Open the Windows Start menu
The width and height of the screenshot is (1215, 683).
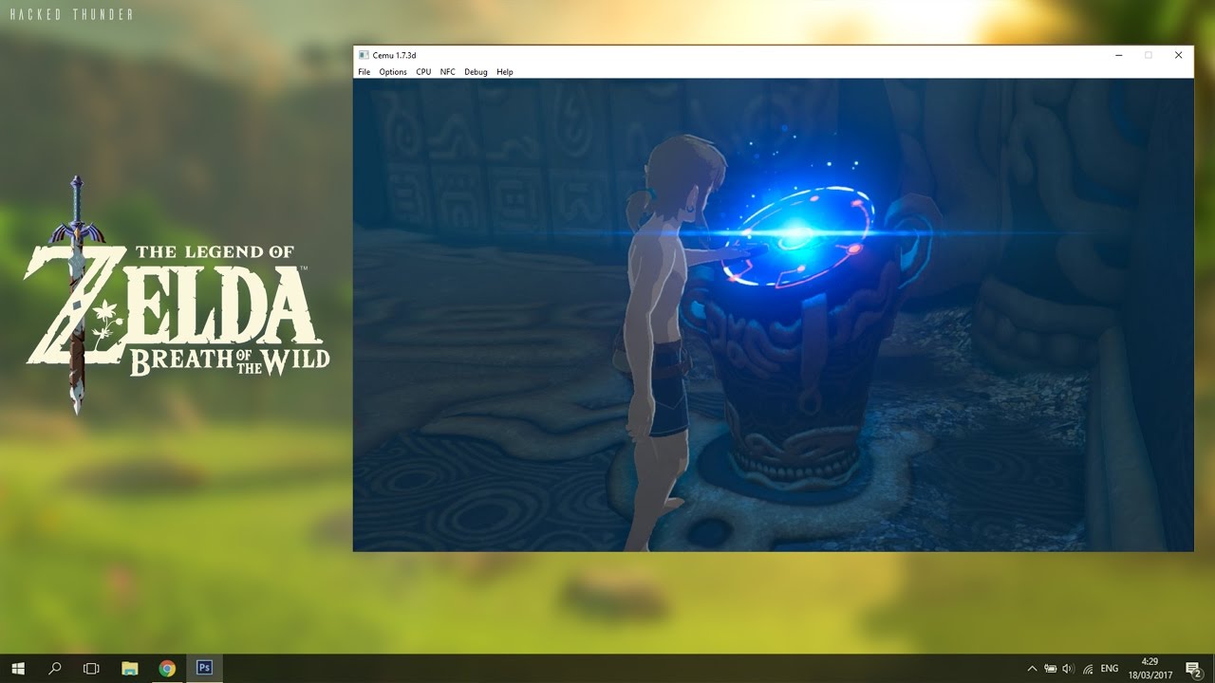(x=18, y=668)
